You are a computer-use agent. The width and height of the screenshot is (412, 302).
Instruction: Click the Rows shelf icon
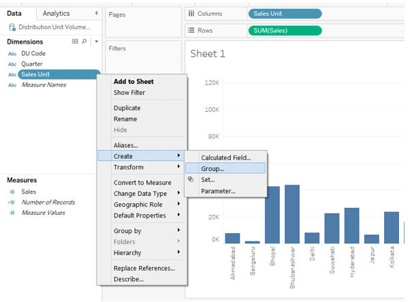tap(190, 30)
